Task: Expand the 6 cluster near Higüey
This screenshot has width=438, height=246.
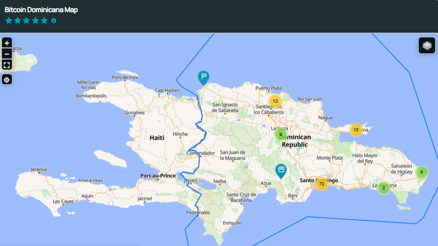Action: click(x=421, y=172)
